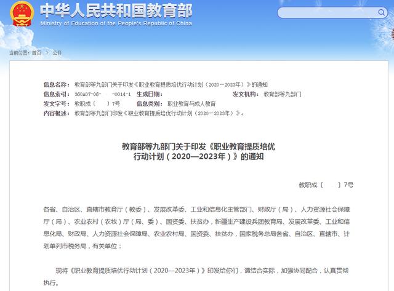The width and height of the screenshot is (394, 291).
Task: Click the paragraph line starting 厅（局）、农业农村
Action: coord(197,221)
